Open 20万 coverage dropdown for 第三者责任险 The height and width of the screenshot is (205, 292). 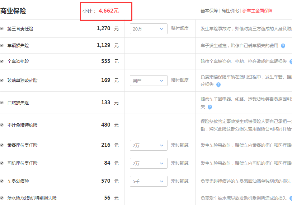(x=149, y=29)
